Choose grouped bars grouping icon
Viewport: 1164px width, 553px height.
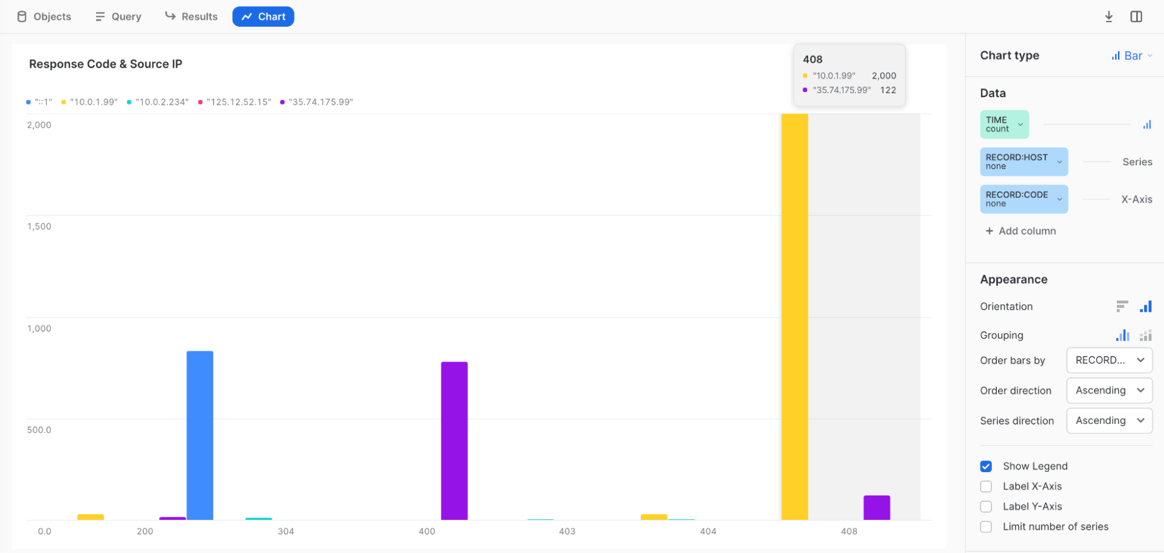tap(1122, 335)
